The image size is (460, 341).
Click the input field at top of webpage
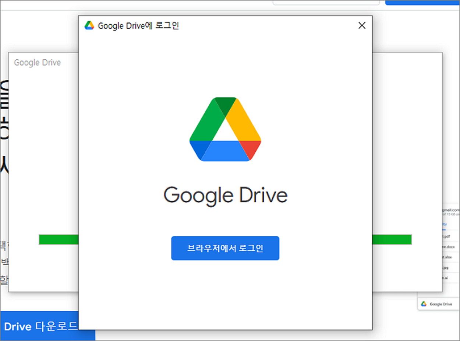click(326, 2)
